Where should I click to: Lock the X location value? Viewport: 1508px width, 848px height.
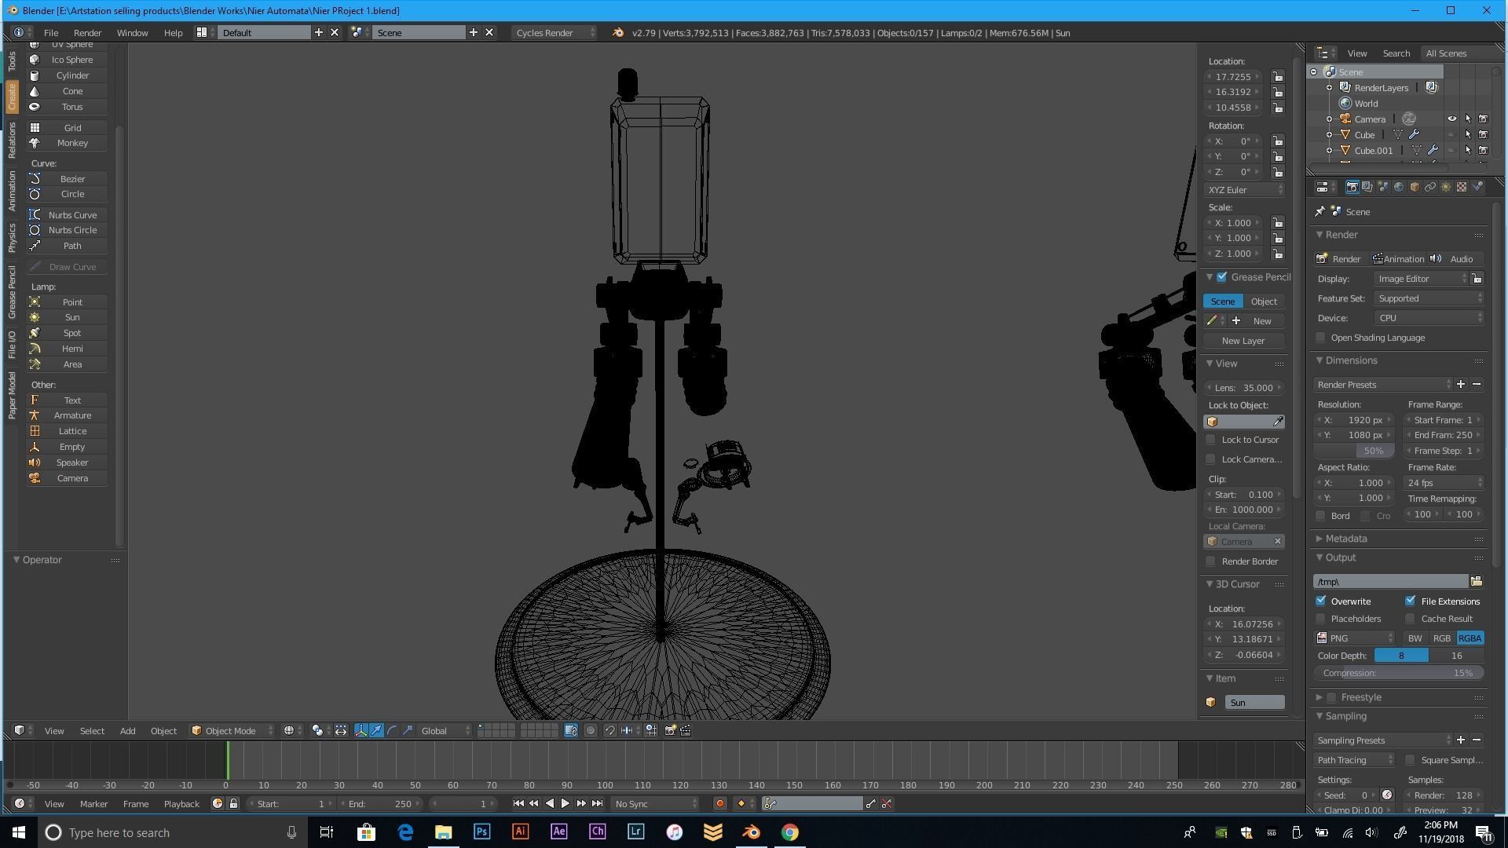point(1278,77)
